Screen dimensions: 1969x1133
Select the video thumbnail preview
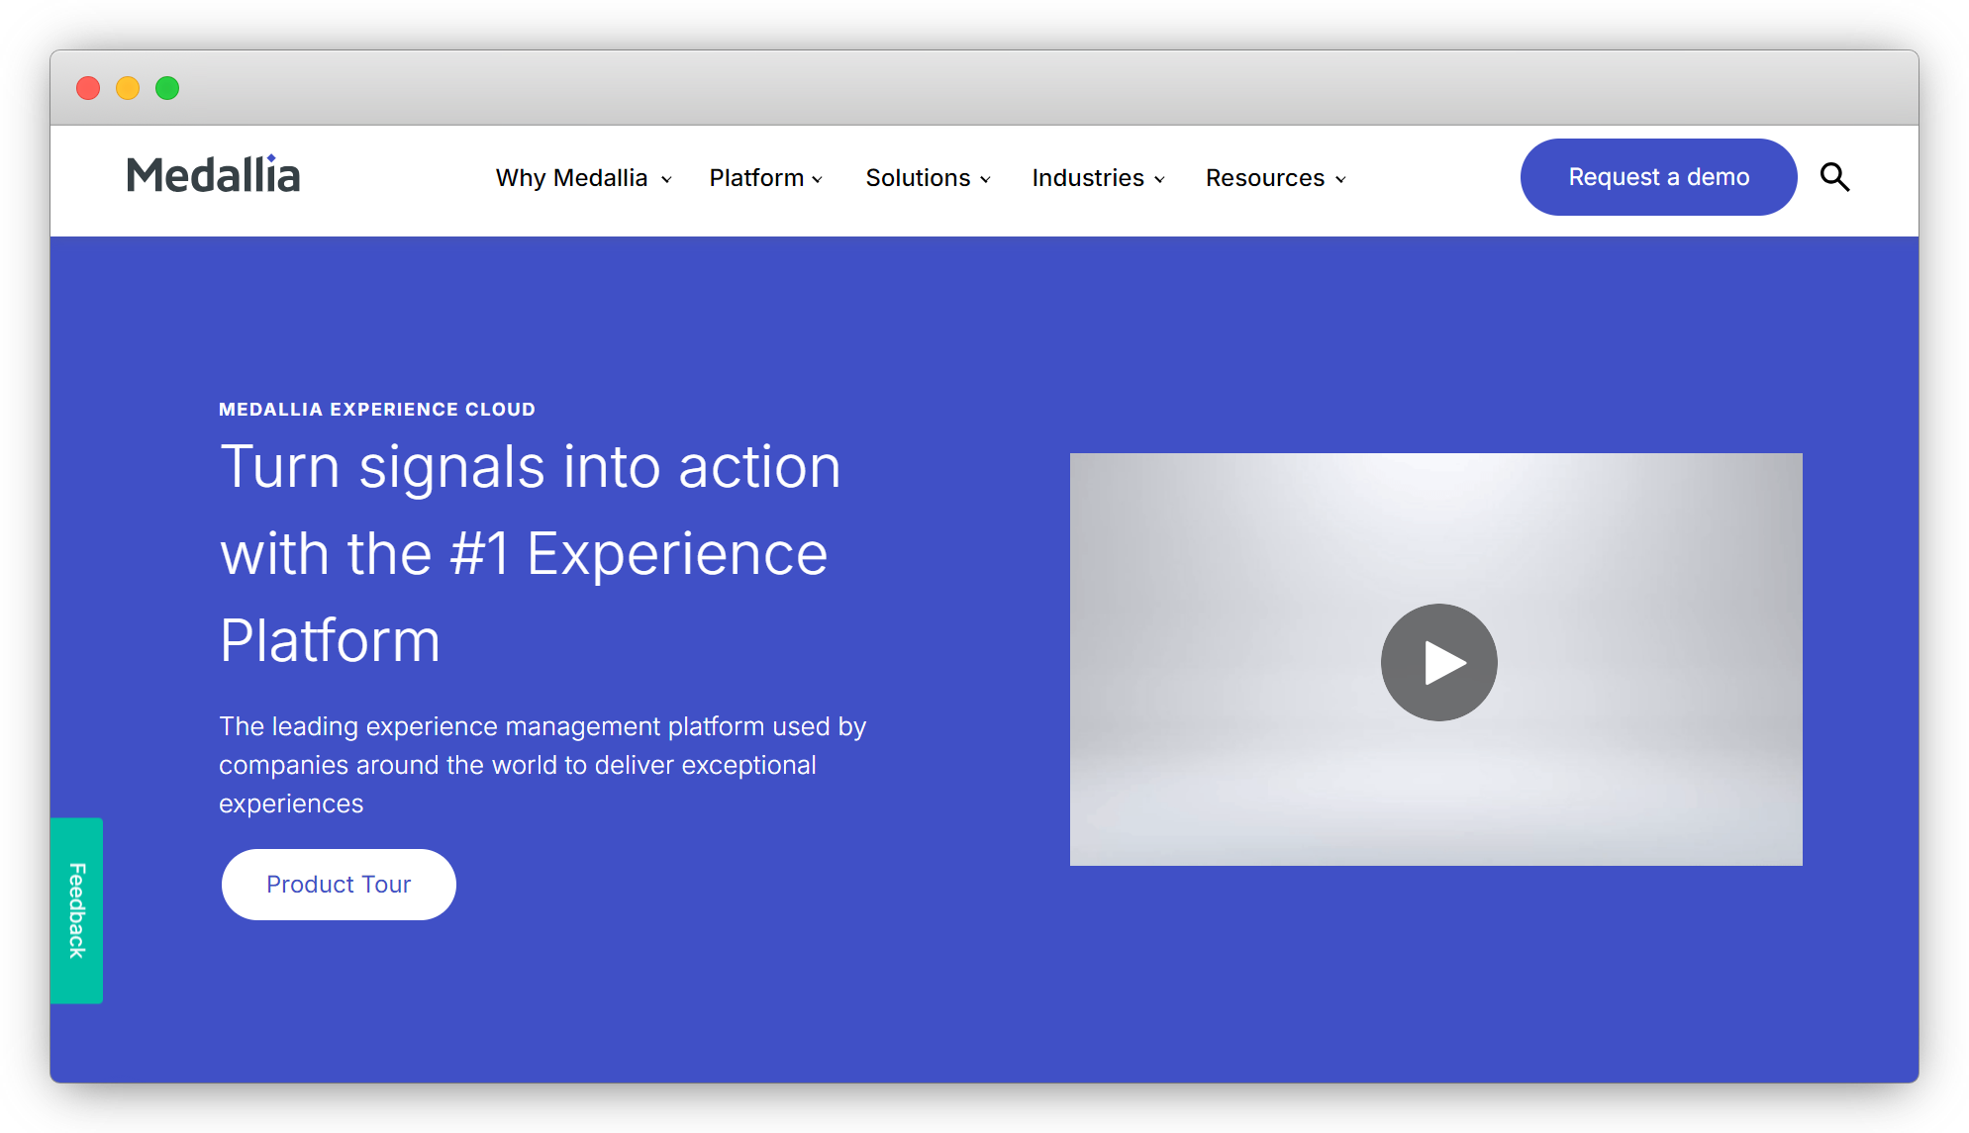(1435, 659)
